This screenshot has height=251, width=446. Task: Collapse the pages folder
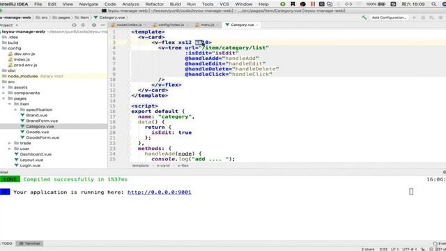pos(3,98)
